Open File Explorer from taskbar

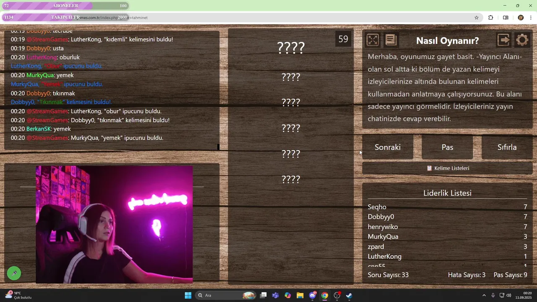tap(300, 295)
